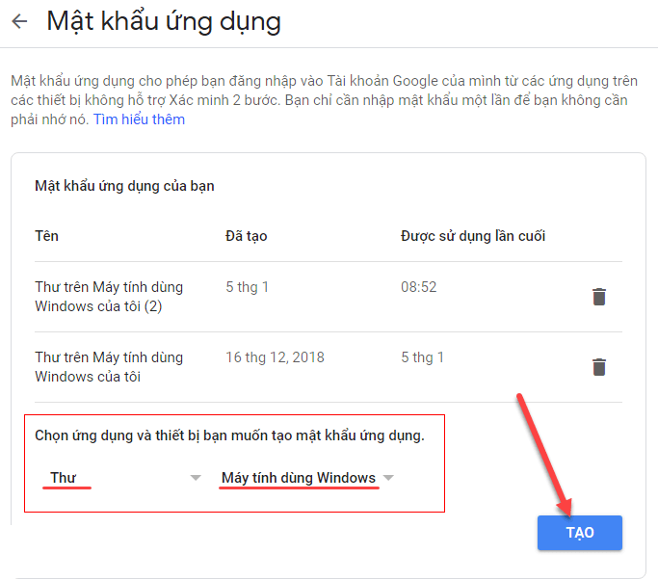
Task: Click the arrow next to 'Thư' dropdown
Action: [x=196, y=478]
